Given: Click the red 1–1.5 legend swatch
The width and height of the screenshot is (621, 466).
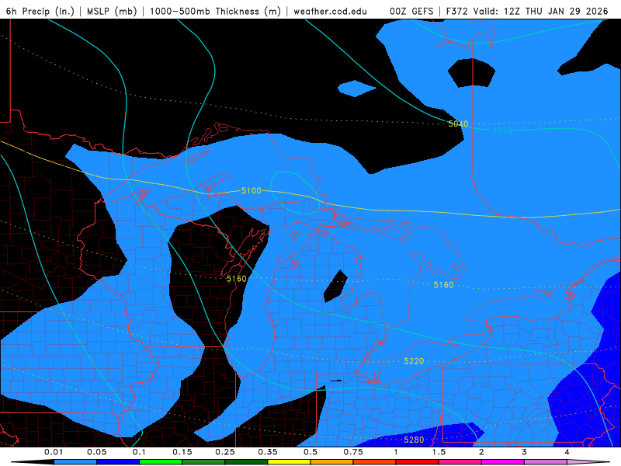Looking at the screenshot, I should 418,462.
